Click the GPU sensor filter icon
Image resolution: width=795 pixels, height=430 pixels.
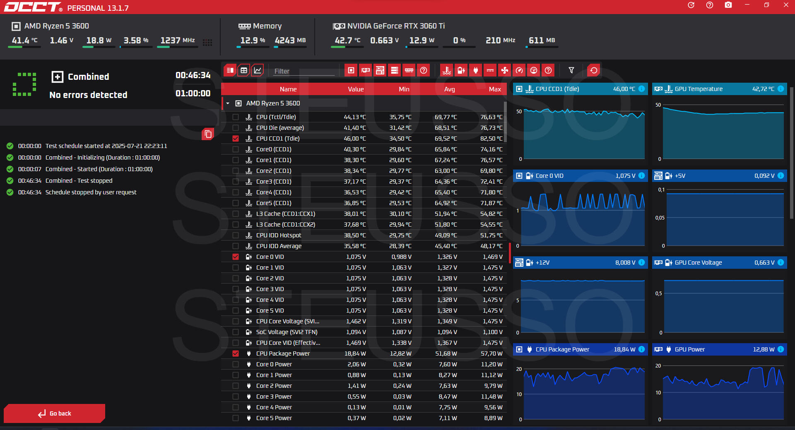coord(366,70)
